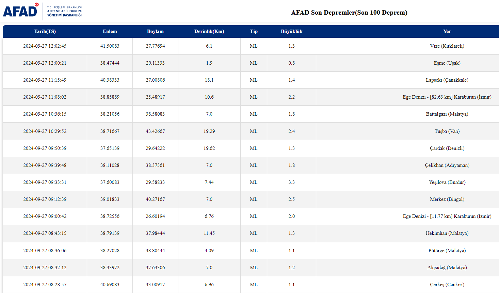Image resolution: width=499 pixels, height=293 pixels.
Task: Select latitude 38.11028
Action: (110, 165)
